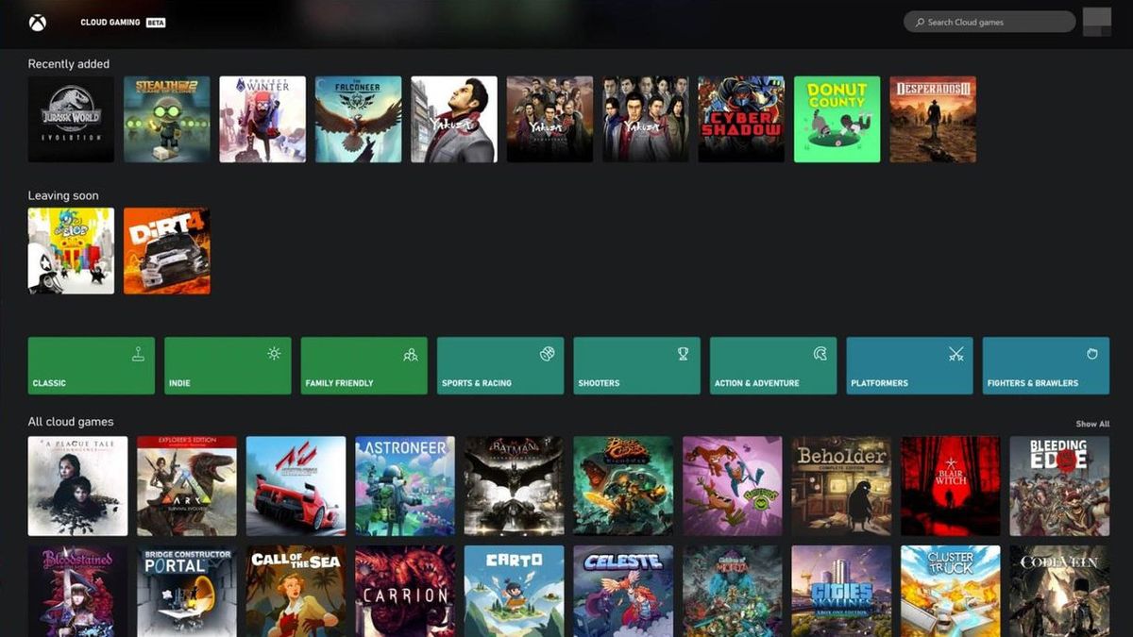Launch the Carrion game tile
This screenshot has height=637, width=1133.
405,591
